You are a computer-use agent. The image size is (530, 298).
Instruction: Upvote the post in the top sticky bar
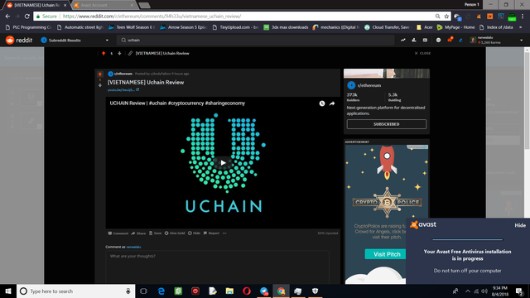pos(104,53)
